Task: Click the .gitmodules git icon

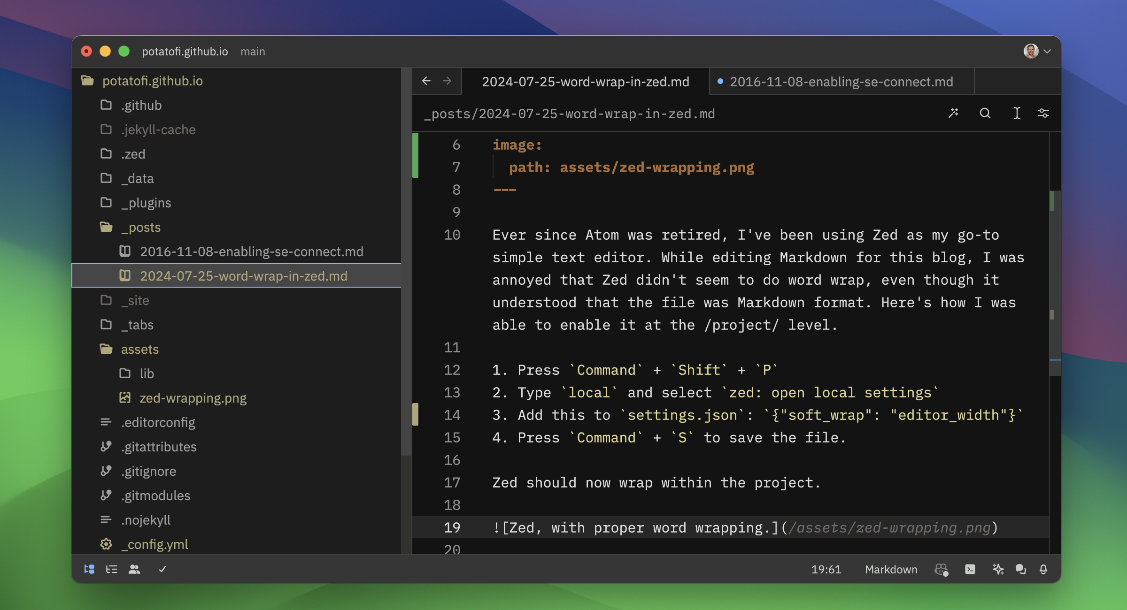Action: point(106,495)
